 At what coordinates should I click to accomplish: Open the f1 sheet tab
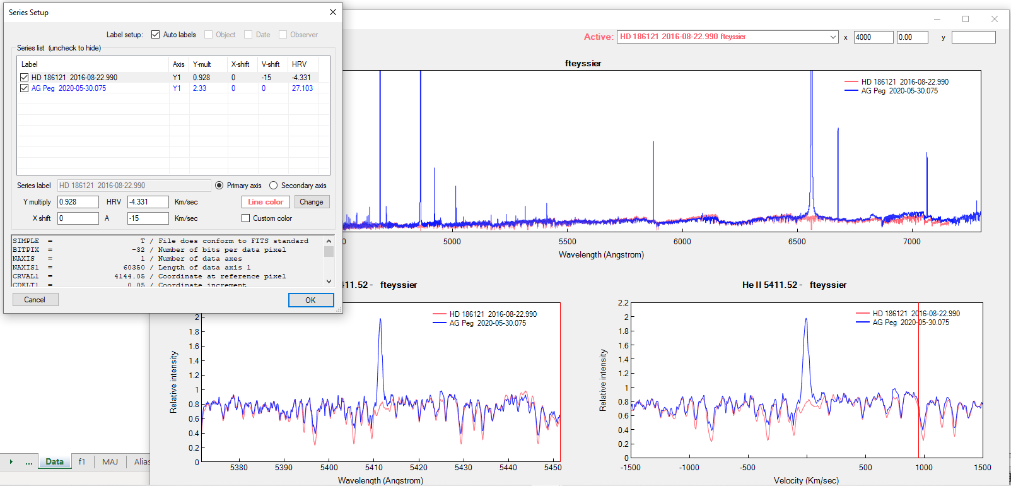(82, 462)
